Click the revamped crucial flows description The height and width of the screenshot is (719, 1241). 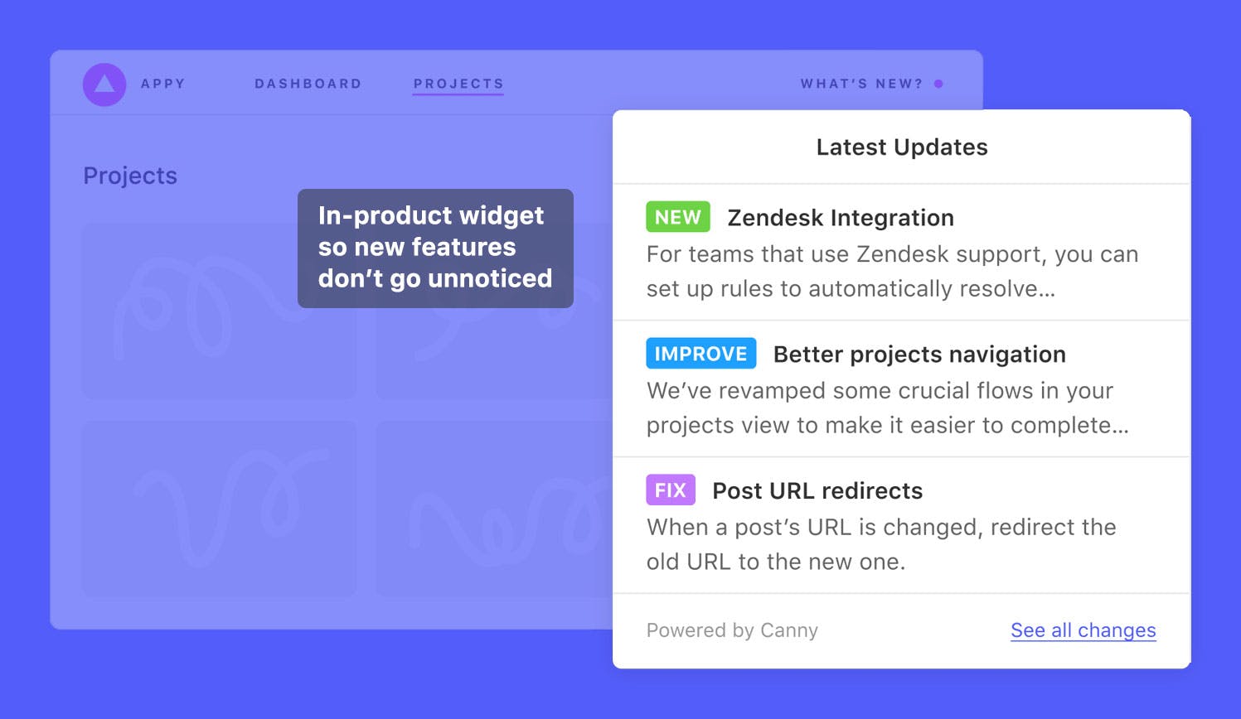(x=888, y=408)
